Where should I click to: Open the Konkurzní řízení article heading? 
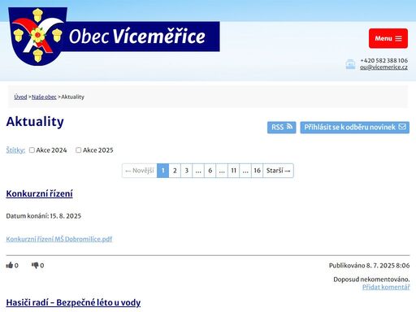click(x=39, y=193)
